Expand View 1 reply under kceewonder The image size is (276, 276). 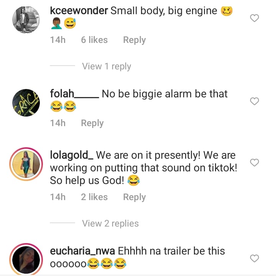point(106,66)
